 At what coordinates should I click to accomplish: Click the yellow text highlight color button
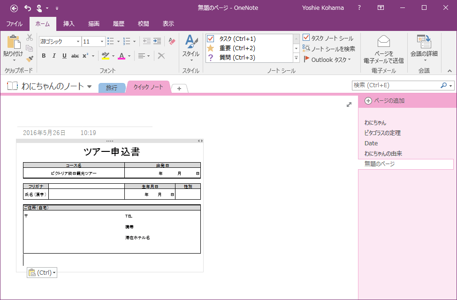click(x=106, y=56)
